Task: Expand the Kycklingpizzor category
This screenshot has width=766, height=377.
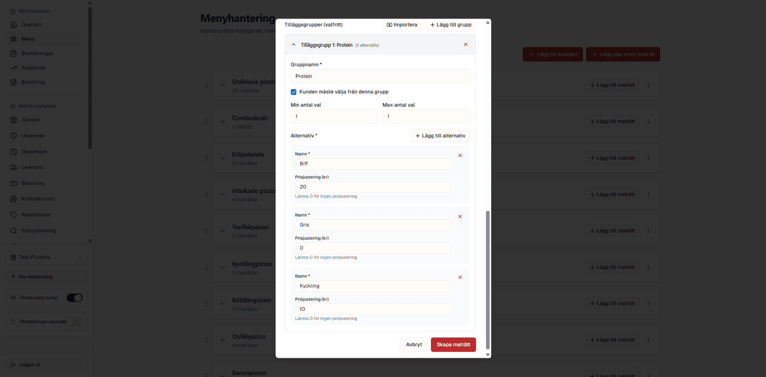Action: (x=223, y=267)
